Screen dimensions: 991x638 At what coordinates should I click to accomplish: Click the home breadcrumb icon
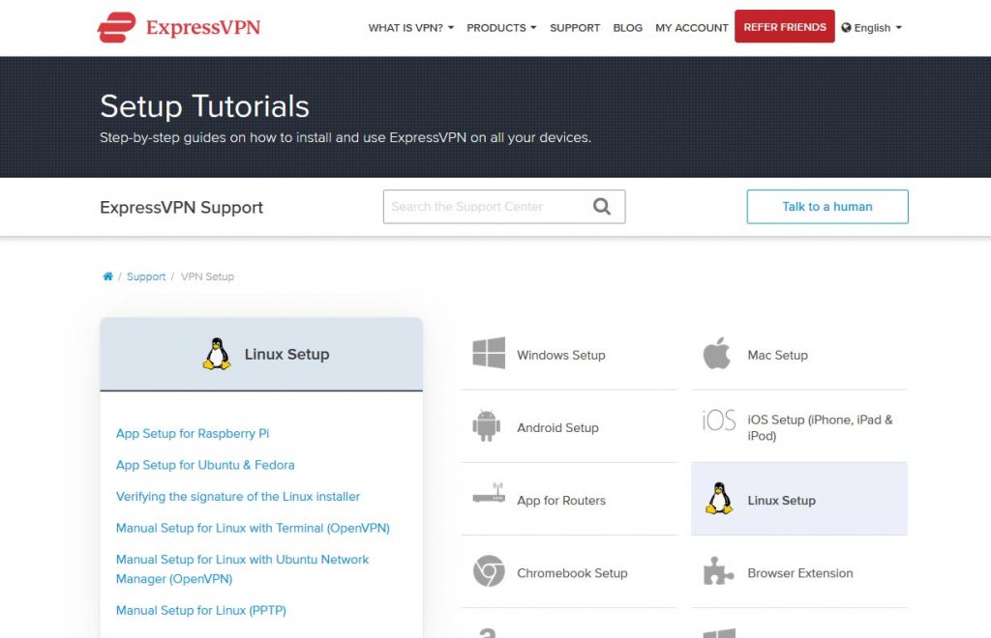click(x=106, y=275)
